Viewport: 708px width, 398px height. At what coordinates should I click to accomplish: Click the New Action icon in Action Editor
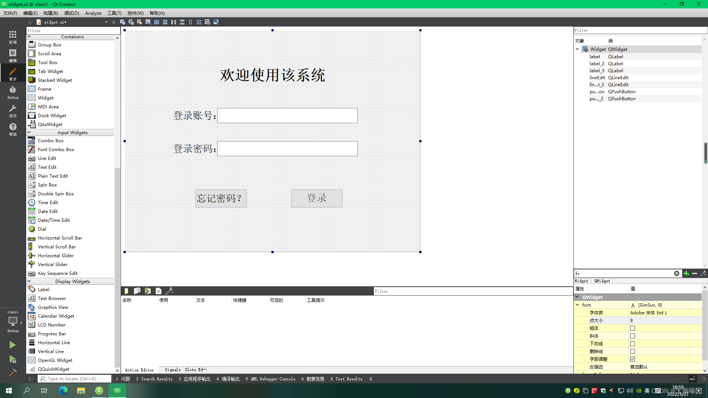126,291
